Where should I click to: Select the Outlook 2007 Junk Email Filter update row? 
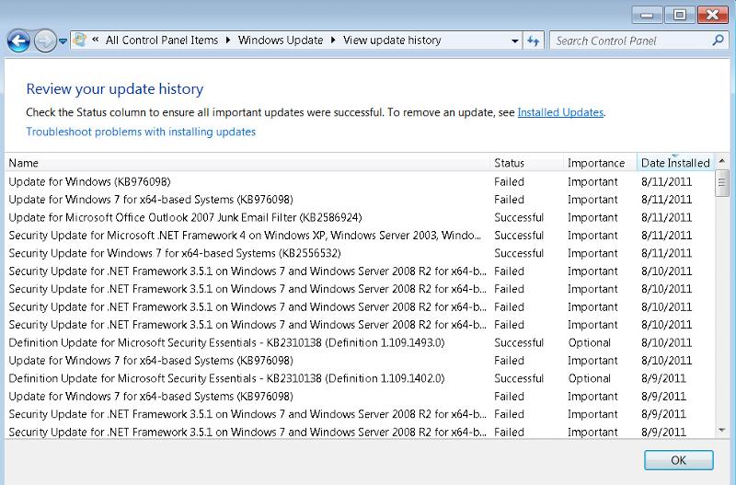[x=360, y=217]
